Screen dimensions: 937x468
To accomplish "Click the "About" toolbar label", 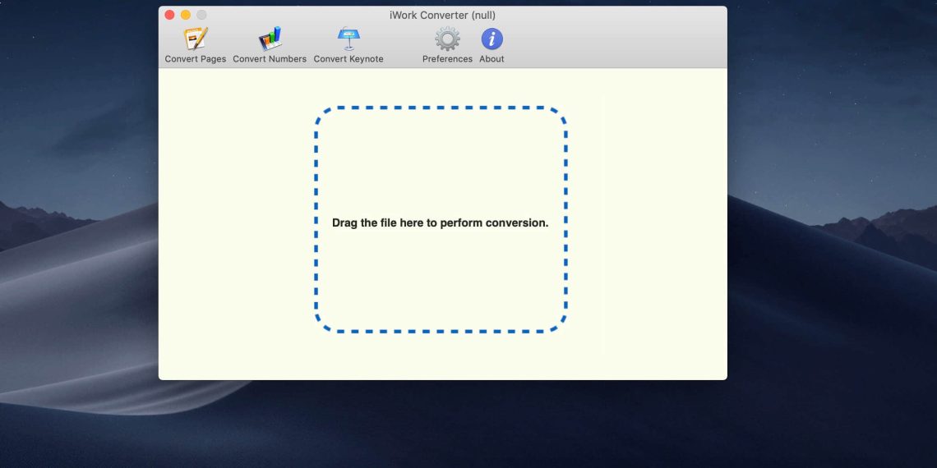I will [492, 59].
